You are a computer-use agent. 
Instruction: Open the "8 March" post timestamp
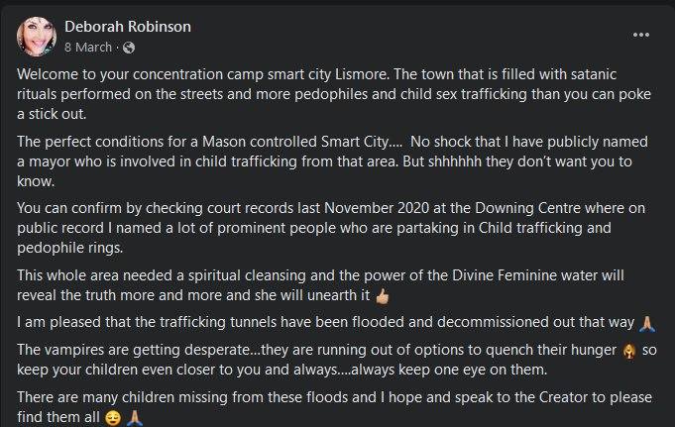(87, 47)
